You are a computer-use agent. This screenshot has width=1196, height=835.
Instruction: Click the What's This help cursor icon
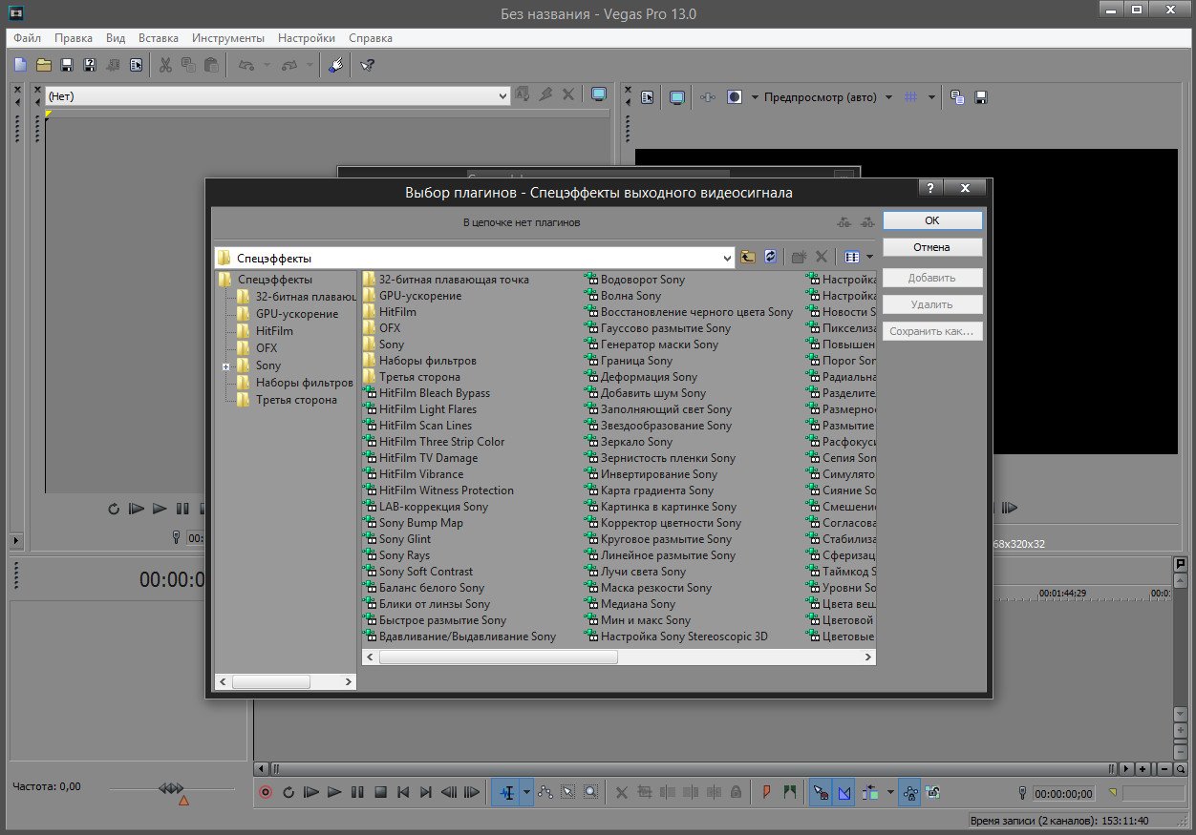pyautogui.click(x=367, y=65)
